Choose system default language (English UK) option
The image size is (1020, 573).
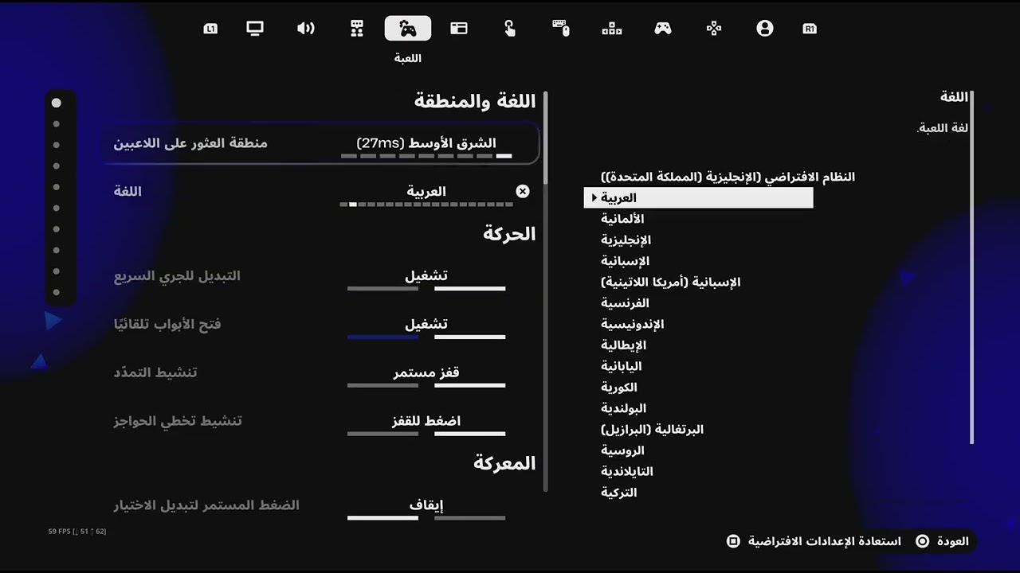click(x=728, y=177)
